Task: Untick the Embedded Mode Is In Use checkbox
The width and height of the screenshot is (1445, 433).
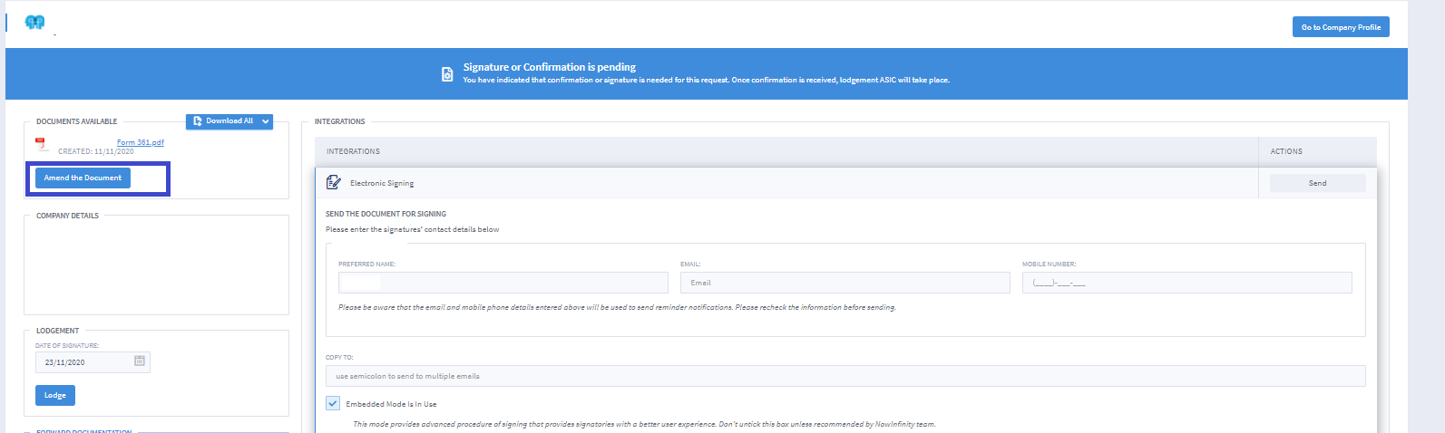Action: [x=333, y=404]
